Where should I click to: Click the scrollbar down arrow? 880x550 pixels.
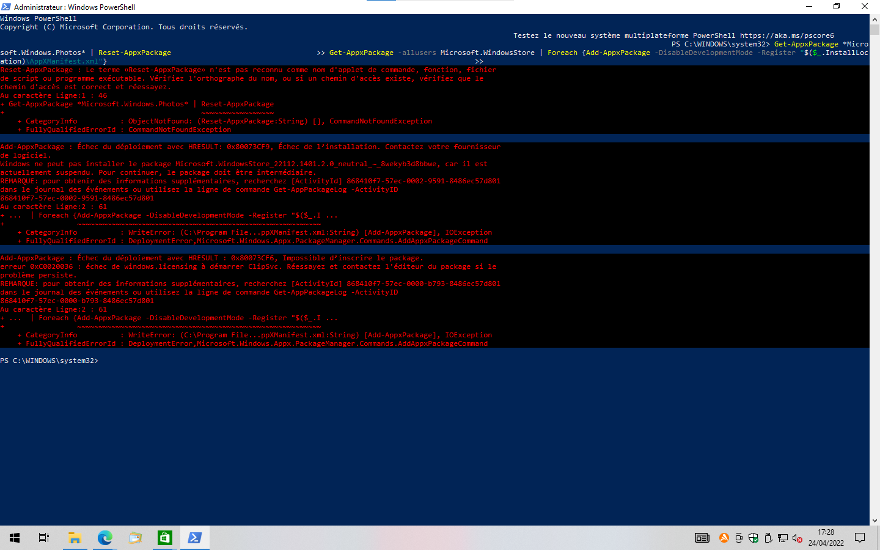pyautogui.click(x=875, y=521)
